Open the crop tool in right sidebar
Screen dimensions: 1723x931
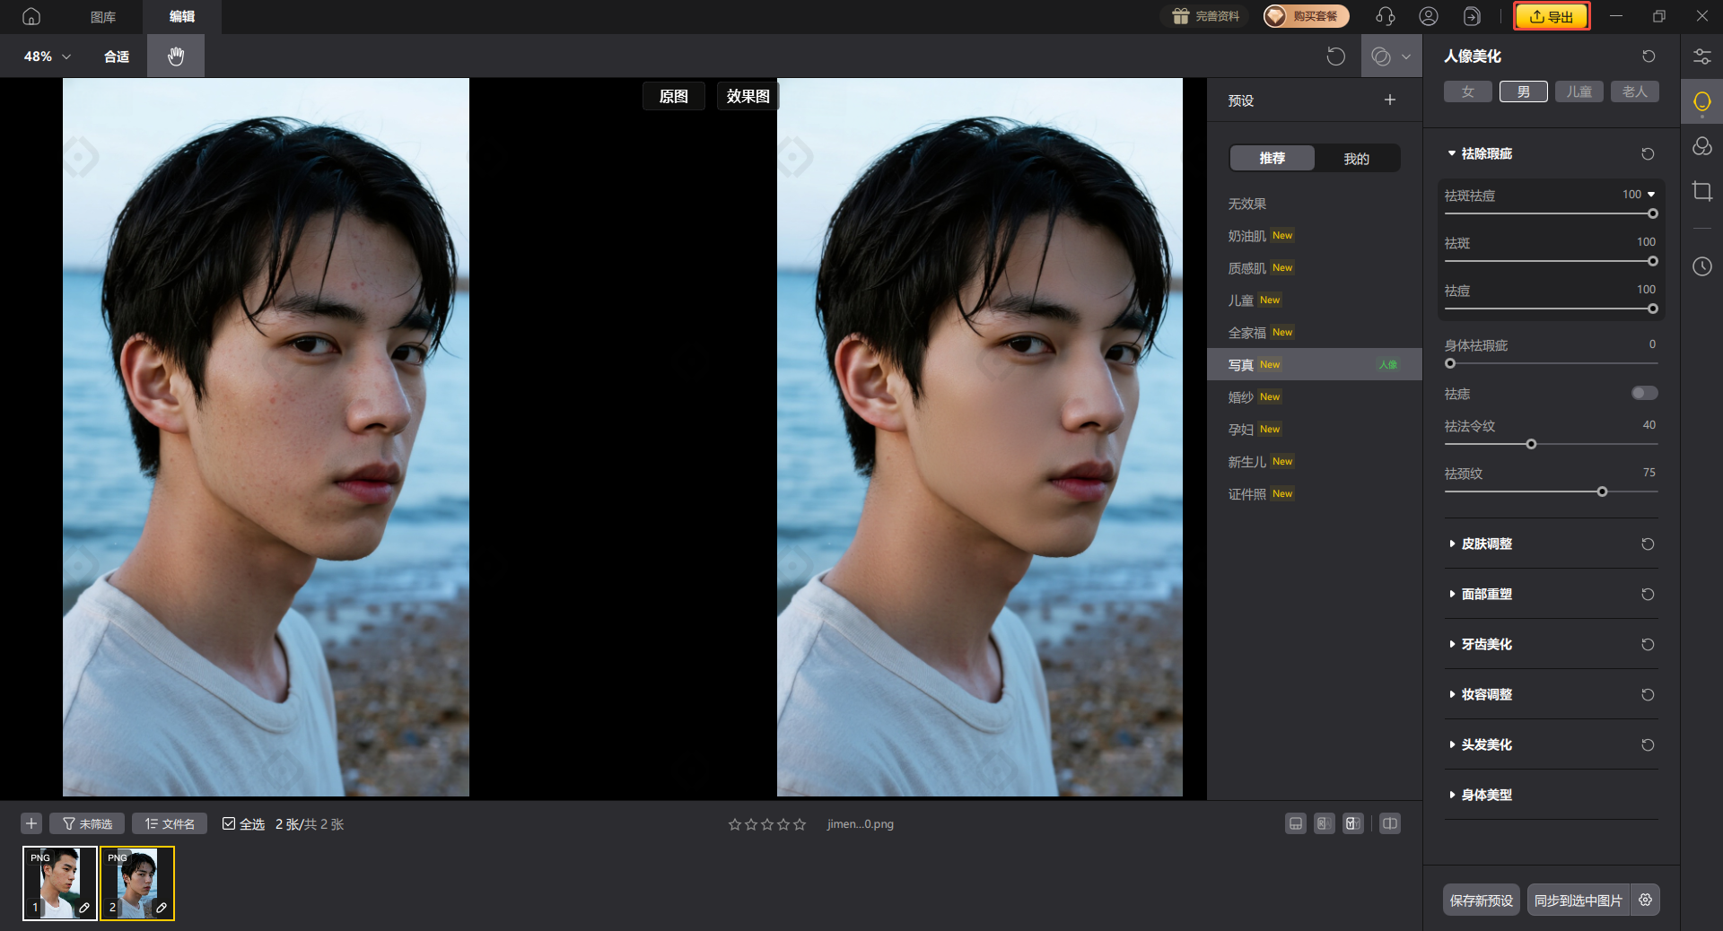tap(1701, 191)
